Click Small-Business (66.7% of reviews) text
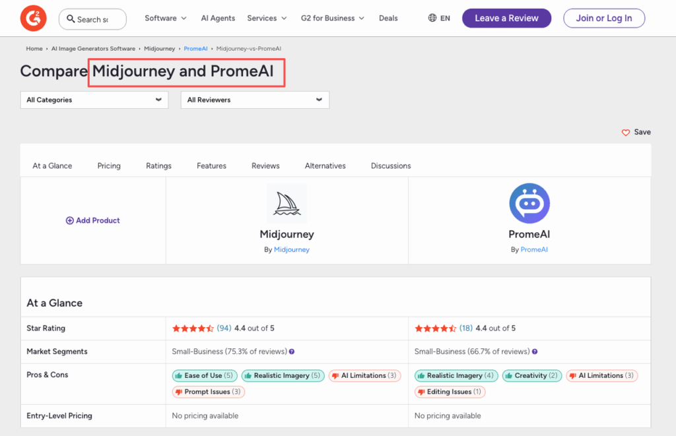Image resolution: width=676 pixels, height=436 pixels. [472, 352]
